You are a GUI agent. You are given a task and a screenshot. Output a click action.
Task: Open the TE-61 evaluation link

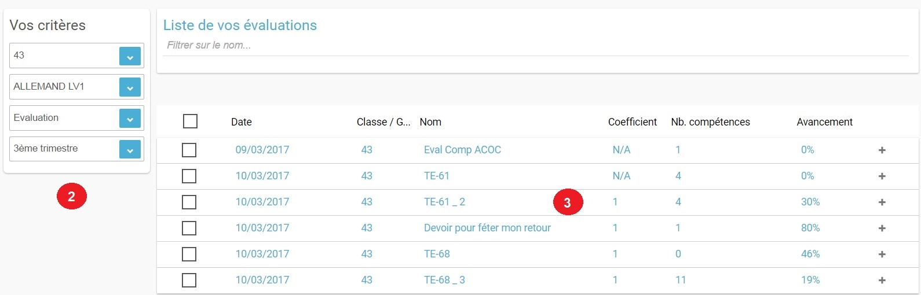(437, 176)
